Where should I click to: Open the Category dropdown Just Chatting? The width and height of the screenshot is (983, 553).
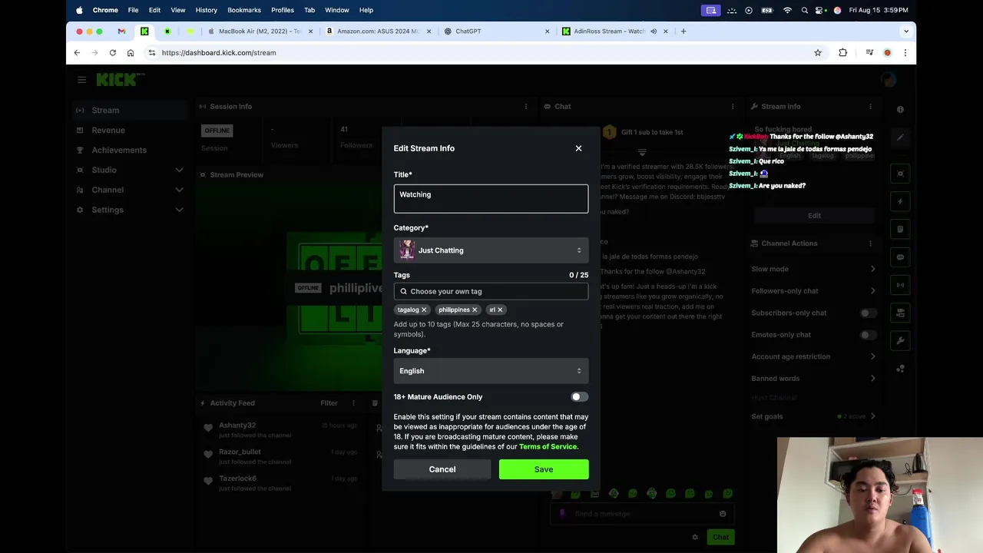[x=491, y=250]
